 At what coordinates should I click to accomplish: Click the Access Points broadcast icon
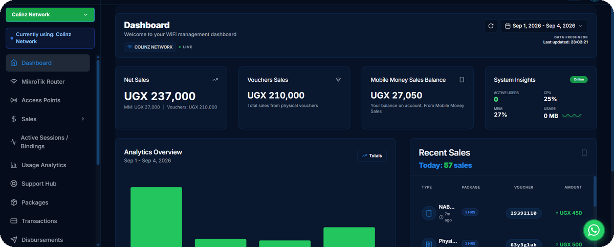pos(14,100)
